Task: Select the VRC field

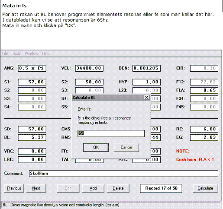Action: point(32,151)
